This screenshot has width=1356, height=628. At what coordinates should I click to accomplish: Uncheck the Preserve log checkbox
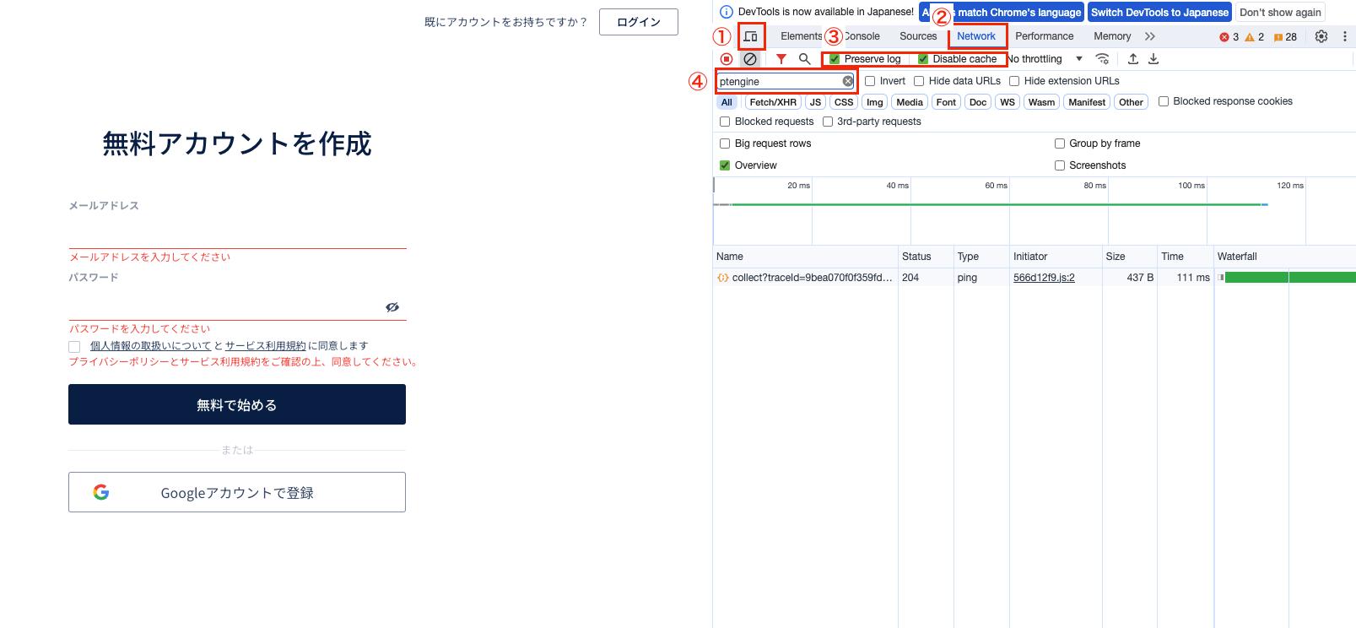pyautogui.click(x=835, y=59)
